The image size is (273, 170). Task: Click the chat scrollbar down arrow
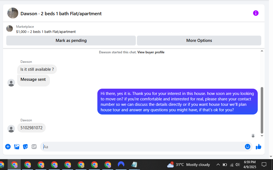(x=262, y=136)
